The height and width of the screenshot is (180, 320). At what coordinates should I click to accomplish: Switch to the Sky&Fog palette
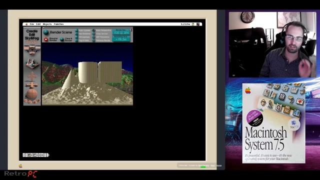tap(32, 38)
